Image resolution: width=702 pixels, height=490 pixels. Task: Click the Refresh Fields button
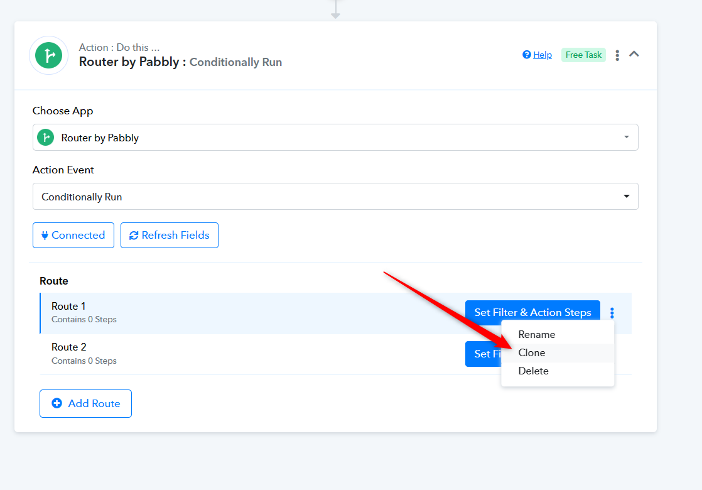point(170,235)
